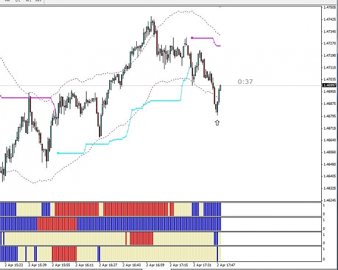Click the latest rising candle at the bid line
338x270 pixels.
[220, 88]
